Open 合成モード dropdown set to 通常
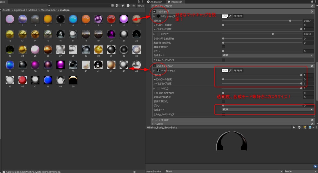The width and height of the screenshot is (318, 173). (x=267, y=55)
